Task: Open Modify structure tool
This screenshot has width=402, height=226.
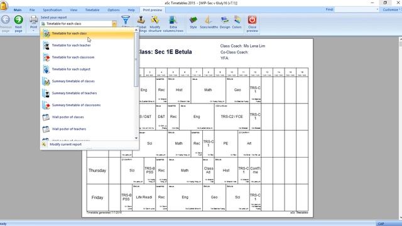Action: (155, 24)
